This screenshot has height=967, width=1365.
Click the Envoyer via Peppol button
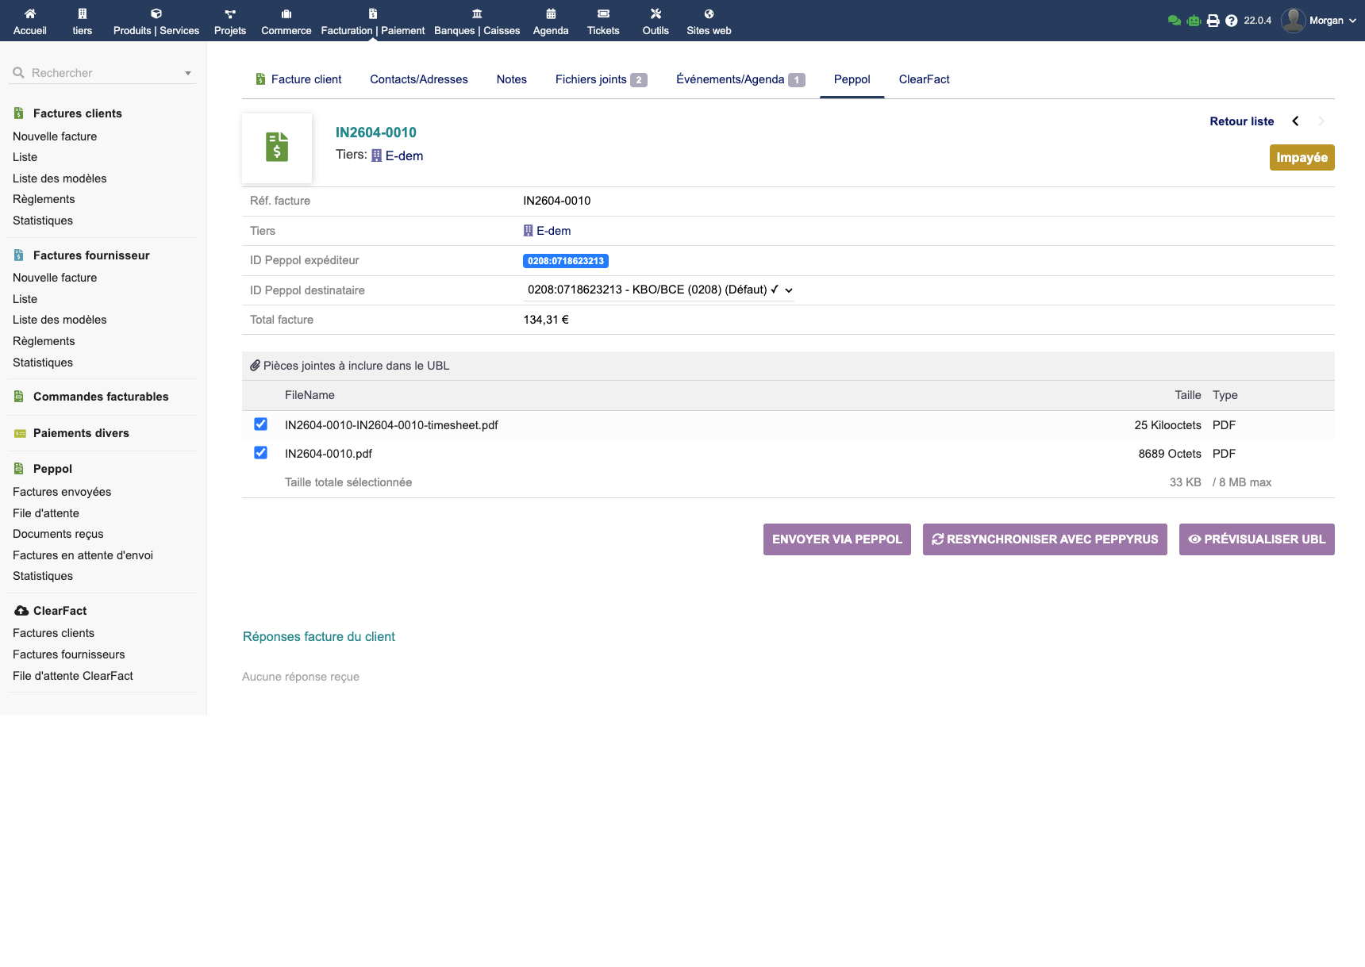[x=836, y=539]
